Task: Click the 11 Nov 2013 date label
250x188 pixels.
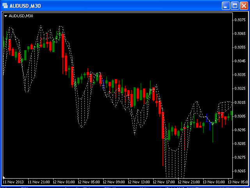Action: pos(13,182)
